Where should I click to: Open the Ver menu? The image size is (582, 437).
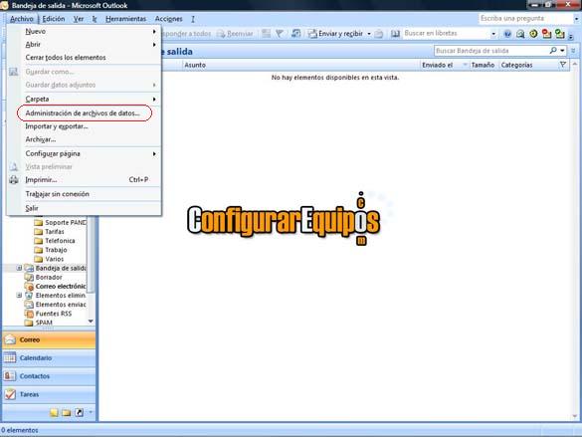coord(79,19)
